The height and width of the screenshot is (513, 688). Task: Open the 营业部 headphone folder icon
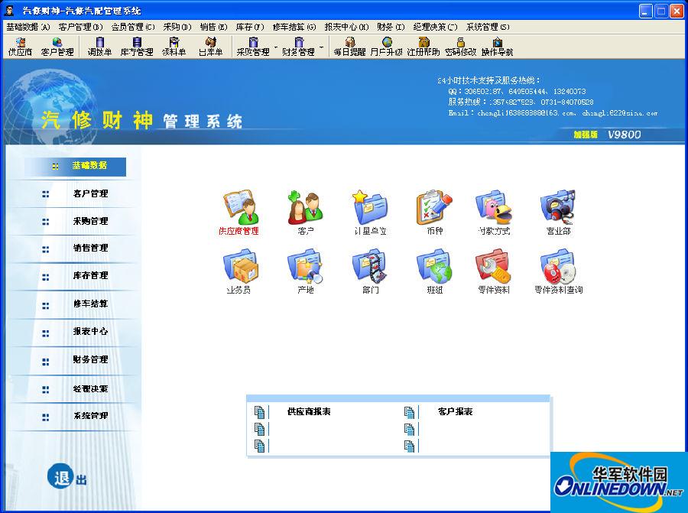point(558,213)
